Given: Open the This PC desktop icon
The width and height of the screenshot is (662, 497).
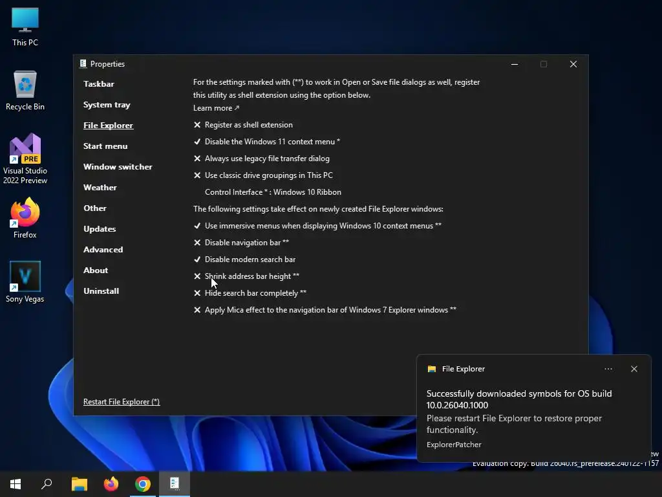Looking at the screenshot, I should (25, 27).
